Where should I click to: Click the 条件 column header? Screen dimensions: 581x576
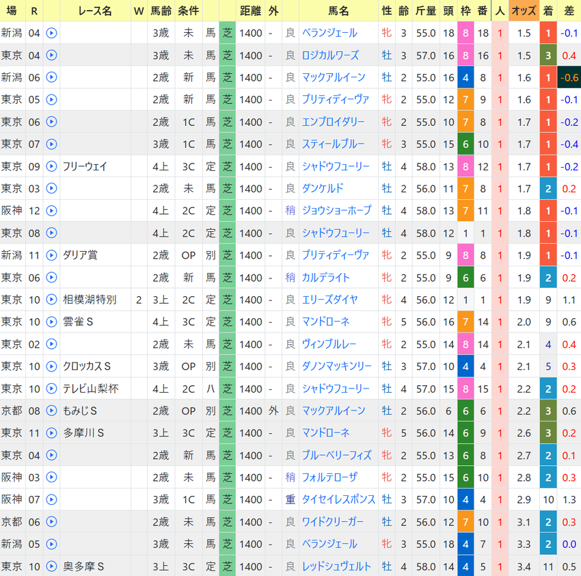click(188, 10)
